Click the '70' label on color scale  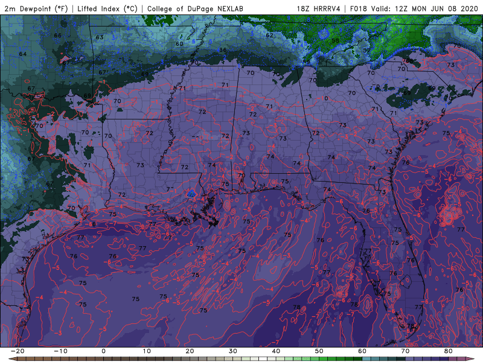pos(405,351)
